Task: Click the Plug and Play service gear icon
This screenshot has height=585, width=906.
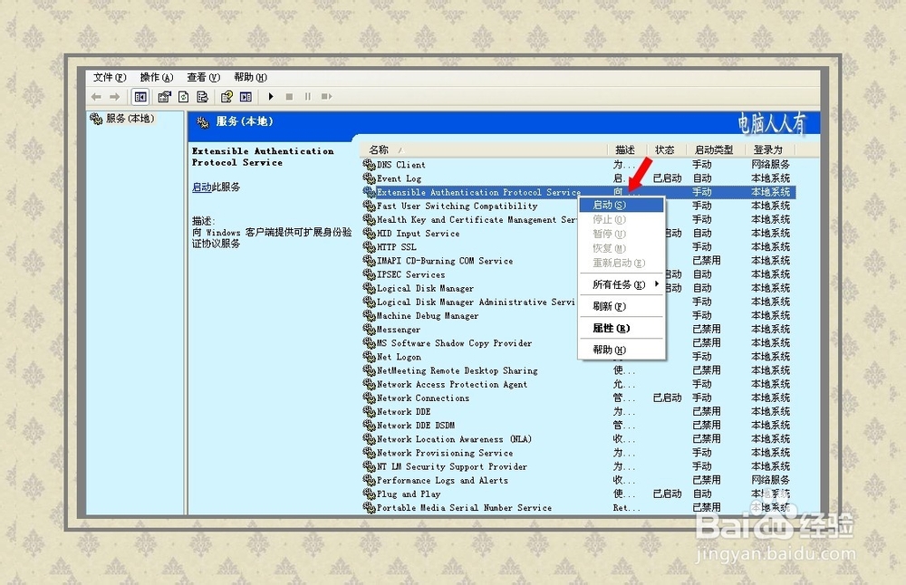Action: click(370, 494)
